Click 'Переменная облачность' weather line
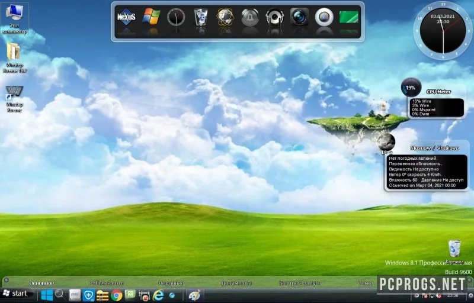Viewport: 474px width, 303px height. point(415,163)
